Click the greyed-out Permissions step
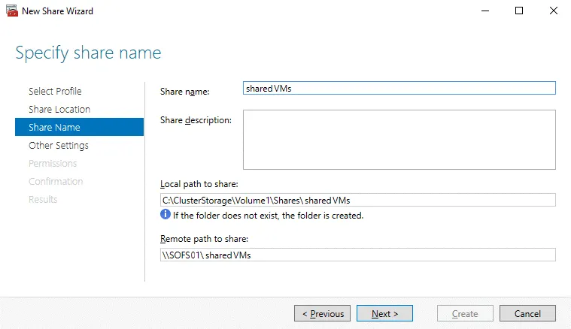The height and width of the screenshot is (329, 571). (x=53, y=163)
